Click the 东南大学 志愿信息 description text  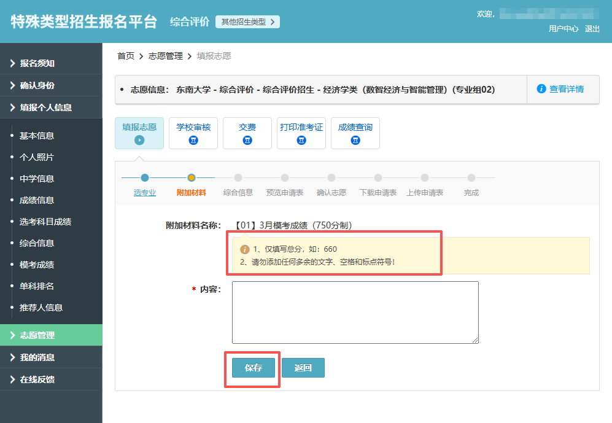point(335,90)
